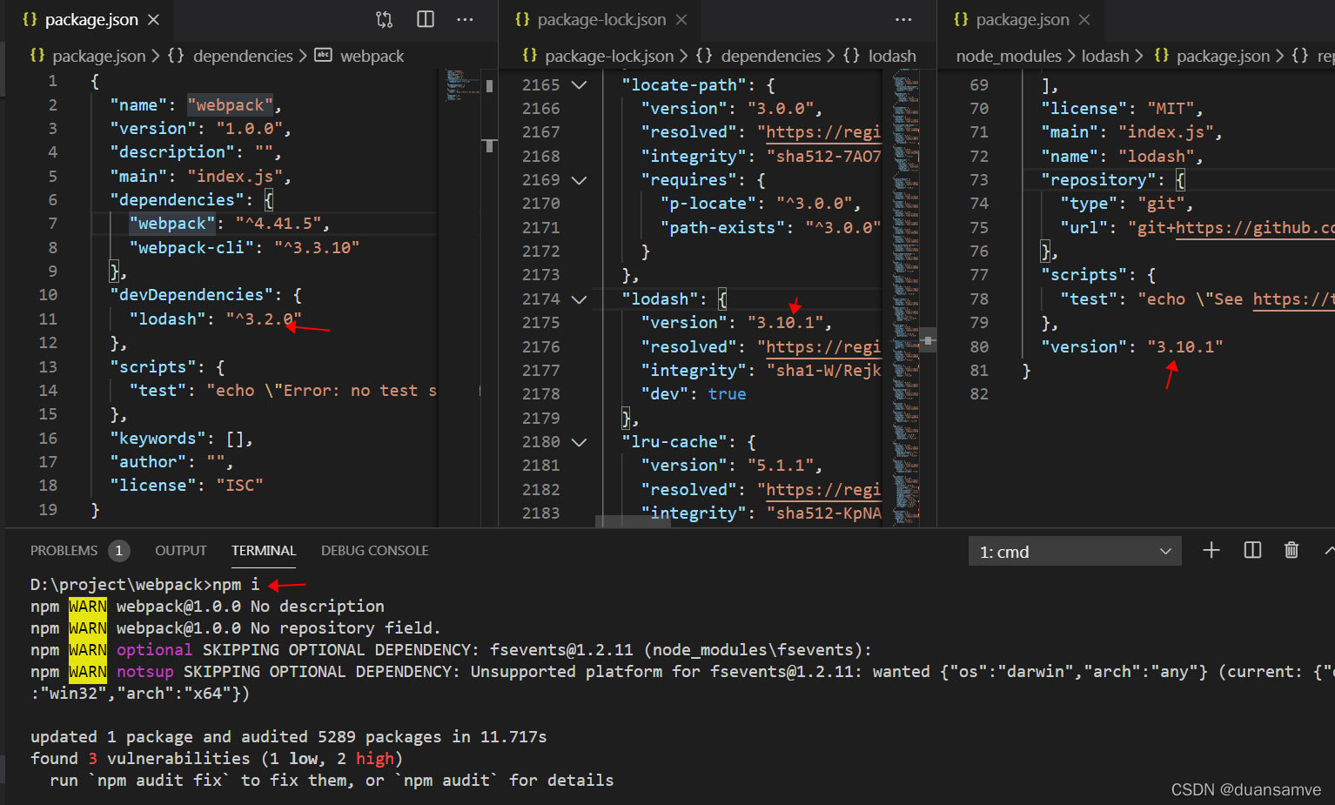Click the "name": "webpack" line
The image size is (1335, 805).
point(196,105)
